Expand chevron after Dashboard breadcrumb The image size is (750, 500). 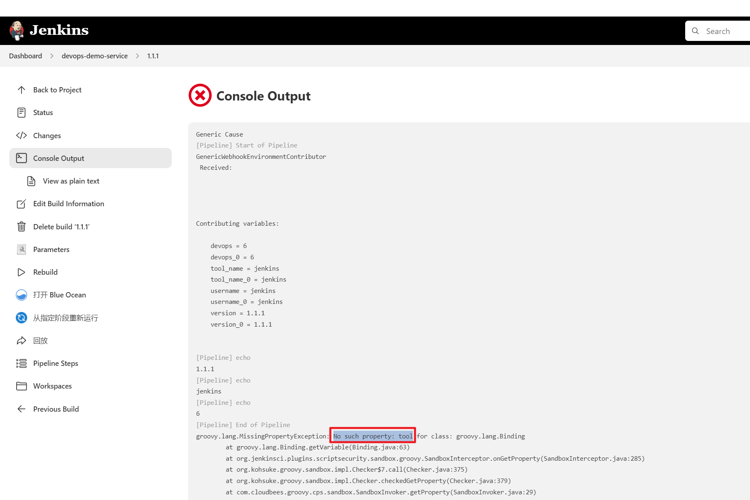[52, 56]
